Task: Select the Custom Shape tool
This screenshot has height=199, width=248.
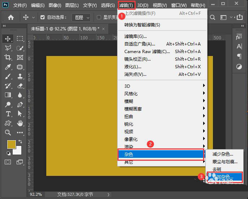Action: [x=8, y=123]
